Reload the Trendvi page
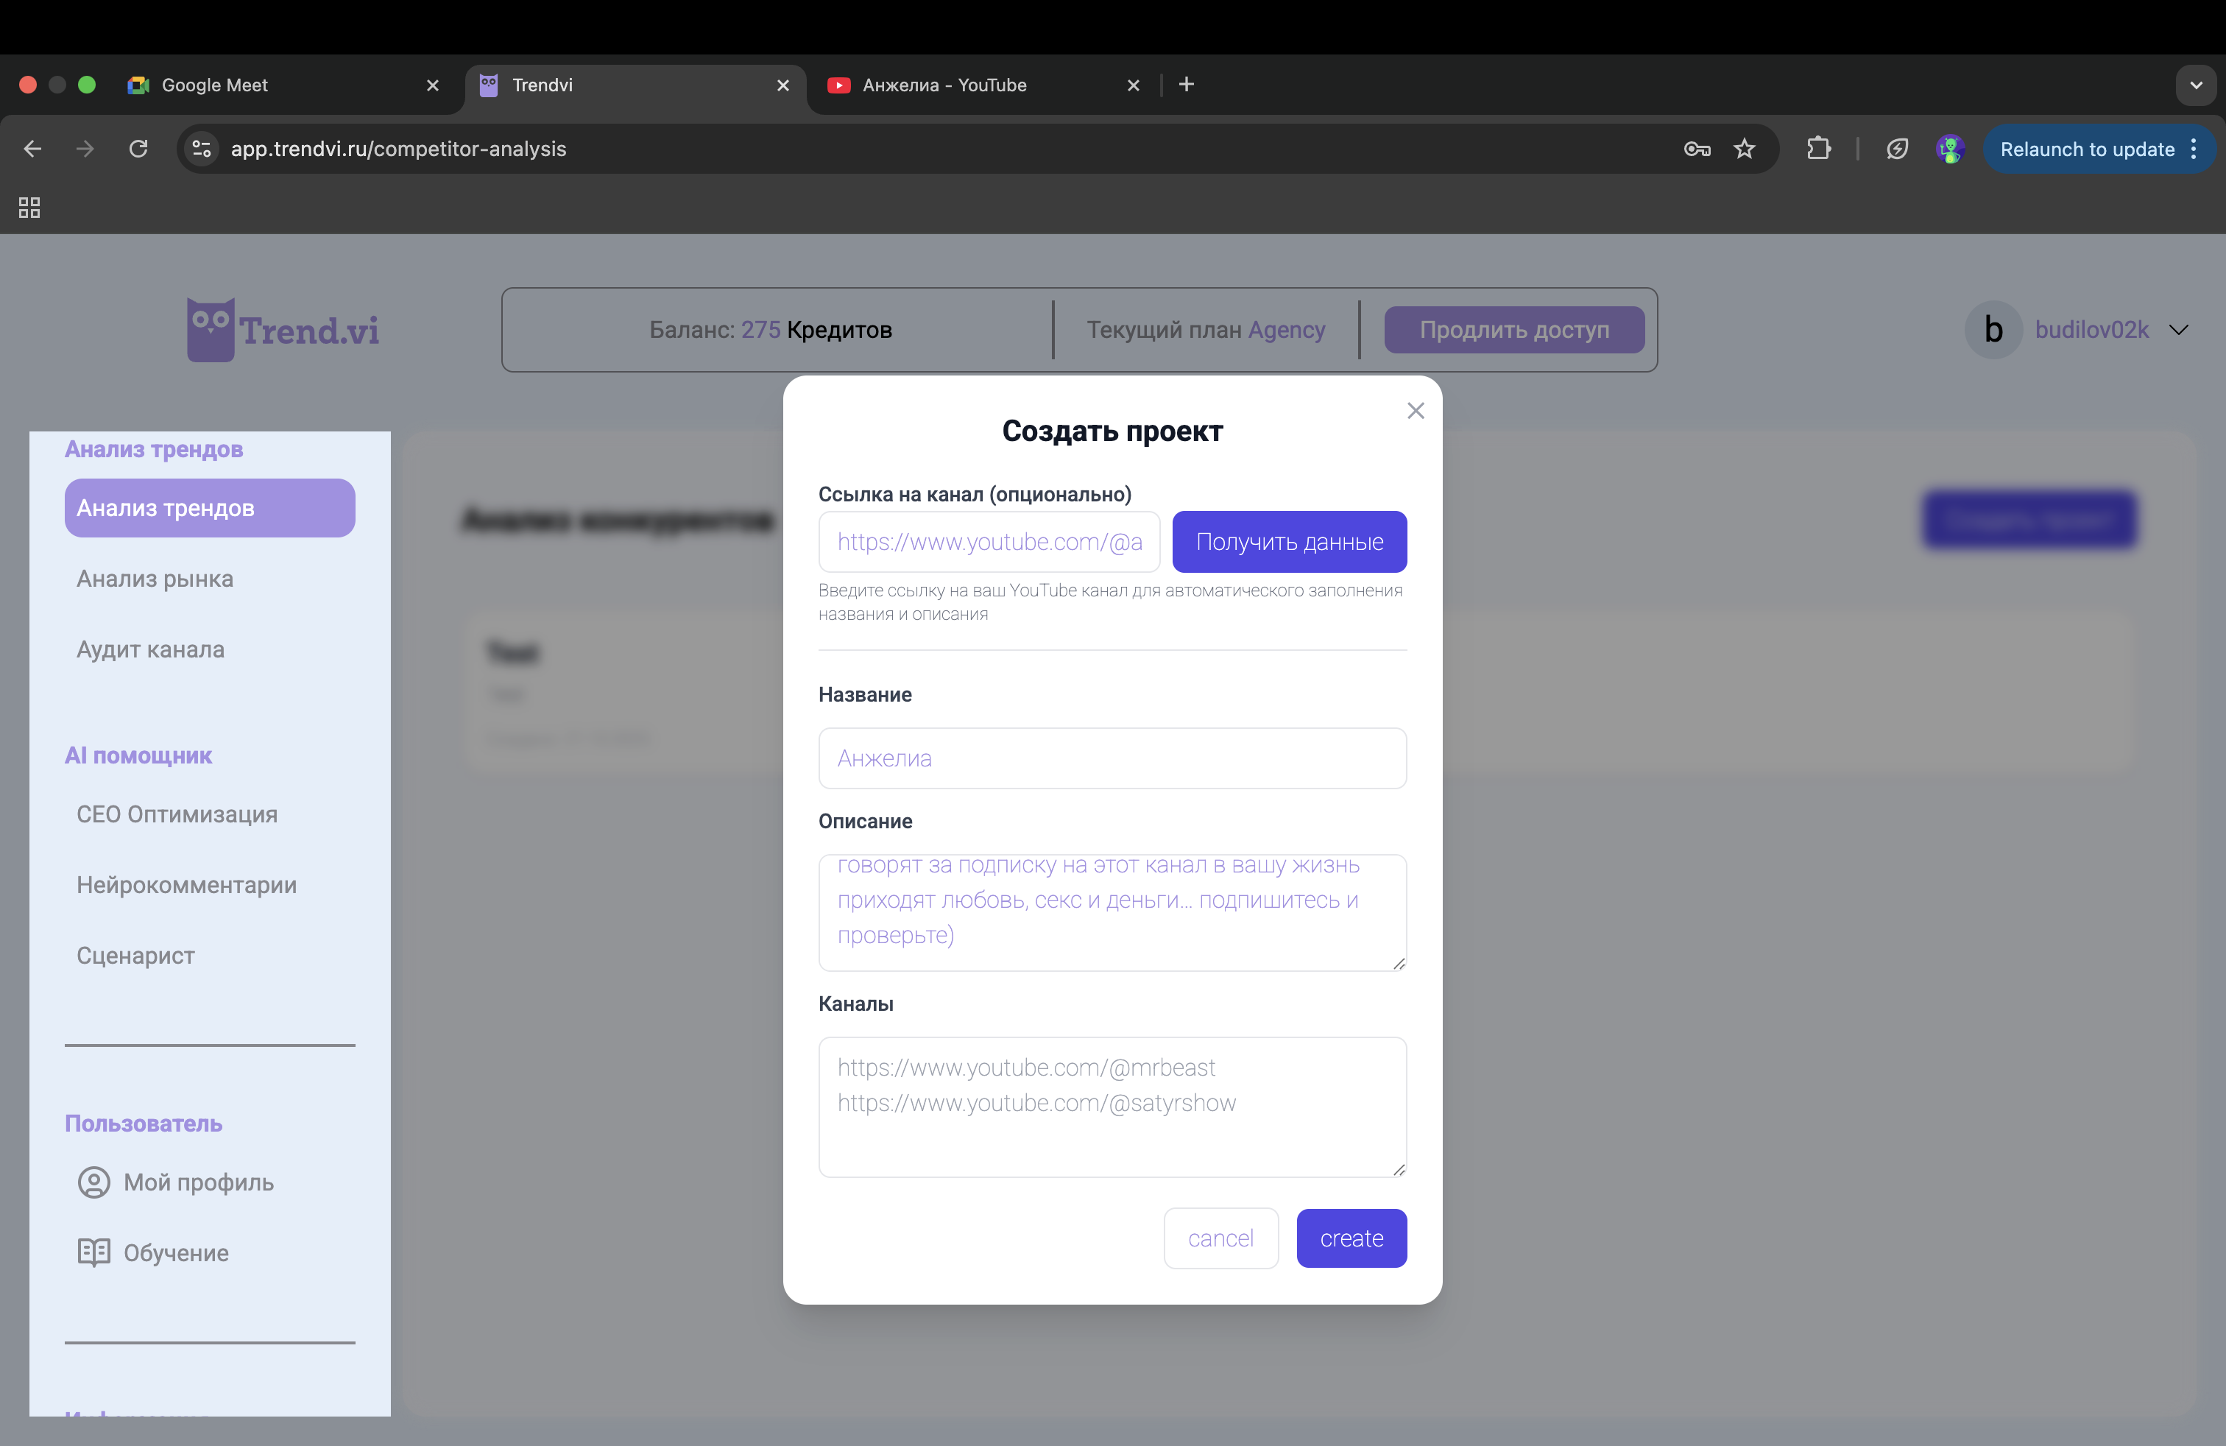The width and height of the screenshot is (2226, 1446). pyautogui.click(x=138, y=149)
